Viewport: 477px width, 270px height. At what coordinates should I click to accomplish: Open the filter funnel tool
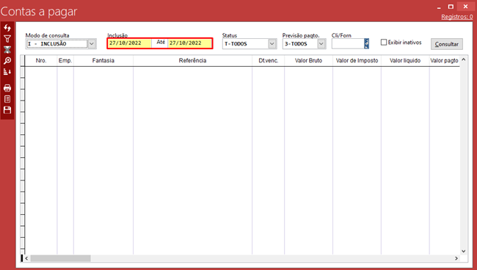tap(7, 39)
